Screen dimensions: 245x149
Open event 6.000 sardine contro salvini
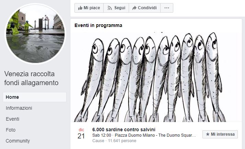[124, 130]
